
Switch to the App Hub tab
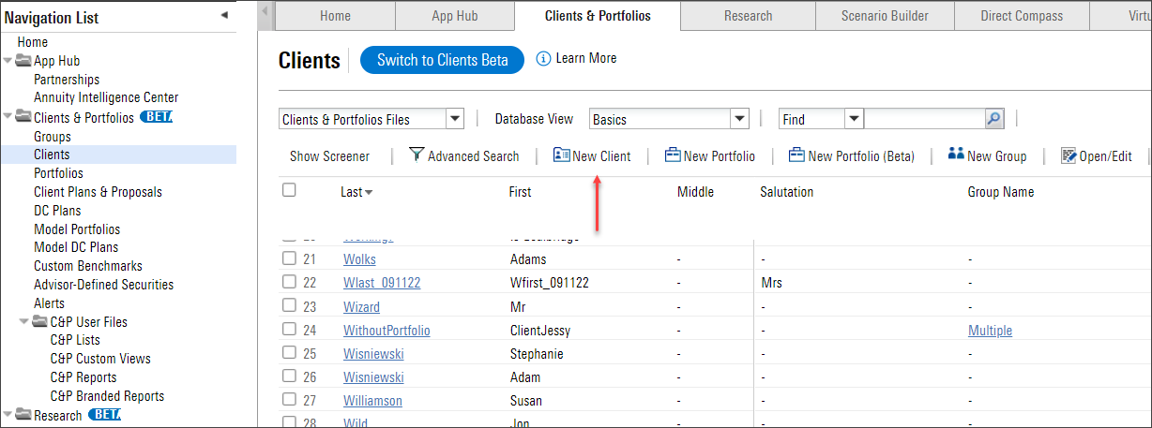pos(455,16)
